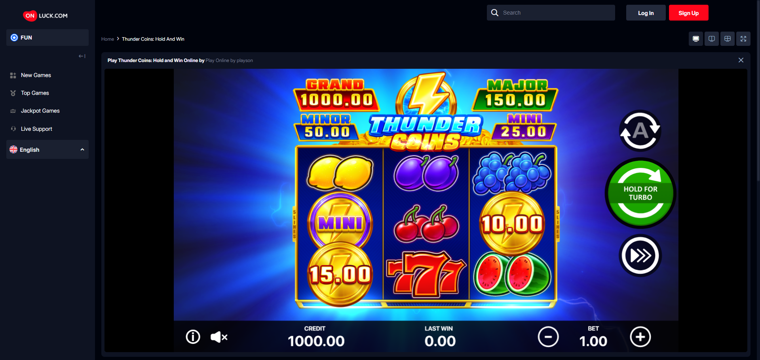Click the fast-forward turbo arrows icon
760x360 pixels.
640,255
